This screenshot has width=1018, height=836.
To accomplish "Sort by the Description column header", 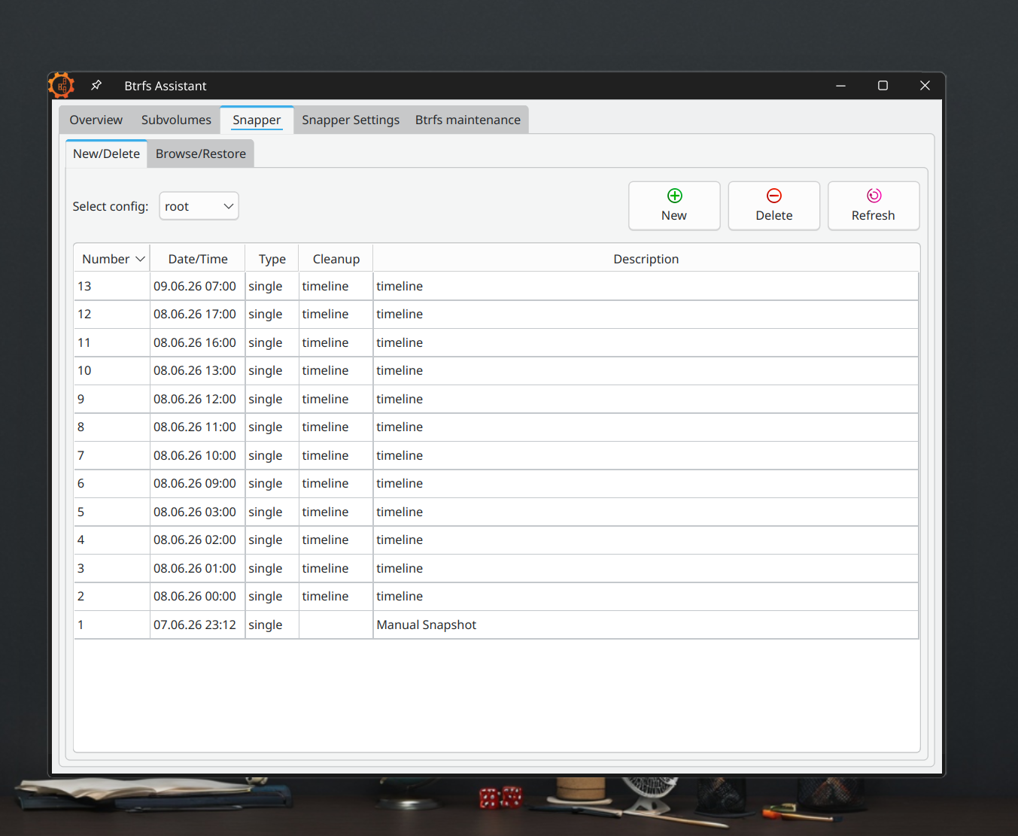I will tap(646, 259).
